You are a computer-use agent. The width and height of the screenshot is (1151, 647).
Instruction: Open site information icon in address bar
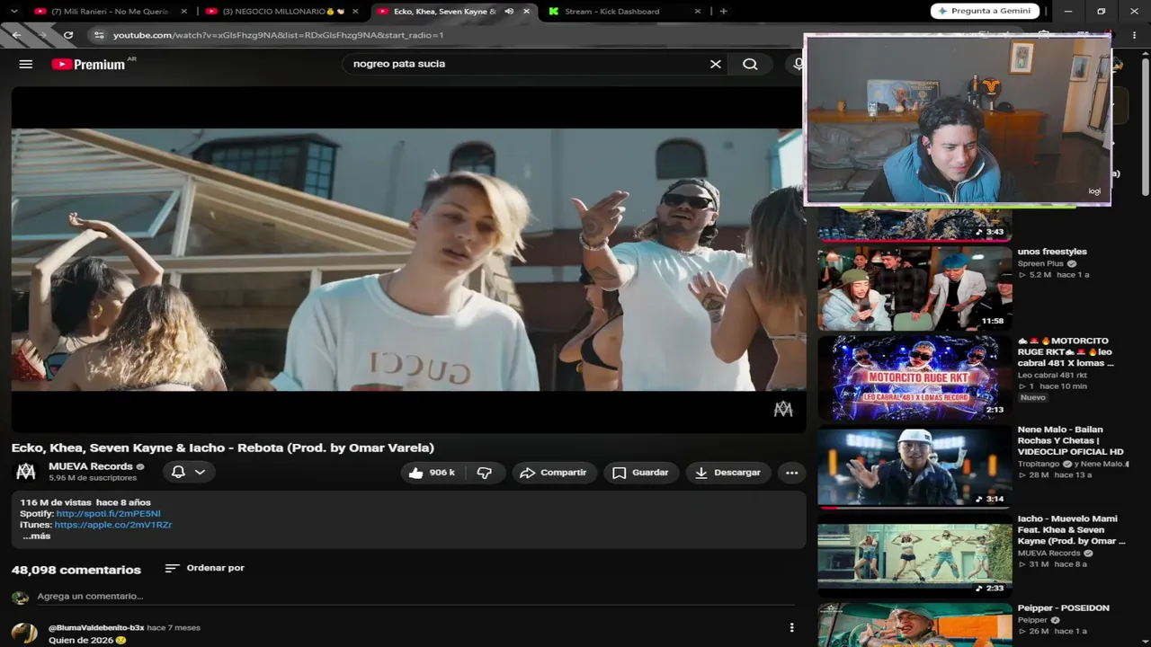[x=99, y=35]
